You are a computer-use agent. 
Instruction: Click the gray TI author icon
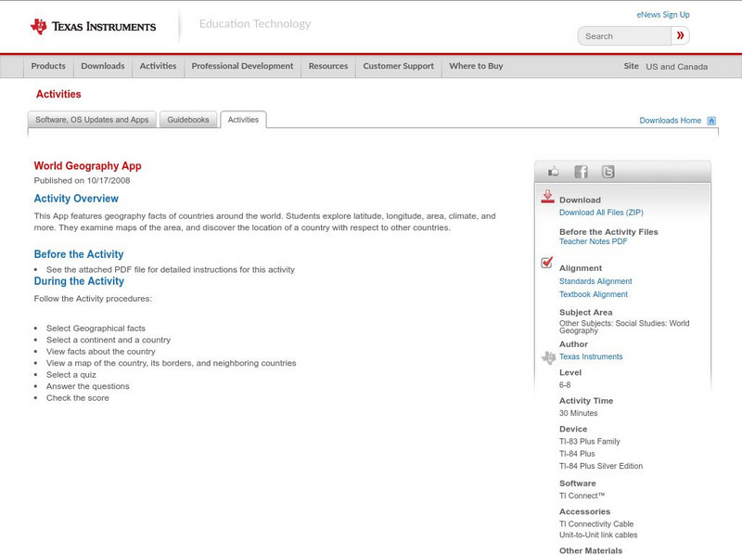(548, 357)
